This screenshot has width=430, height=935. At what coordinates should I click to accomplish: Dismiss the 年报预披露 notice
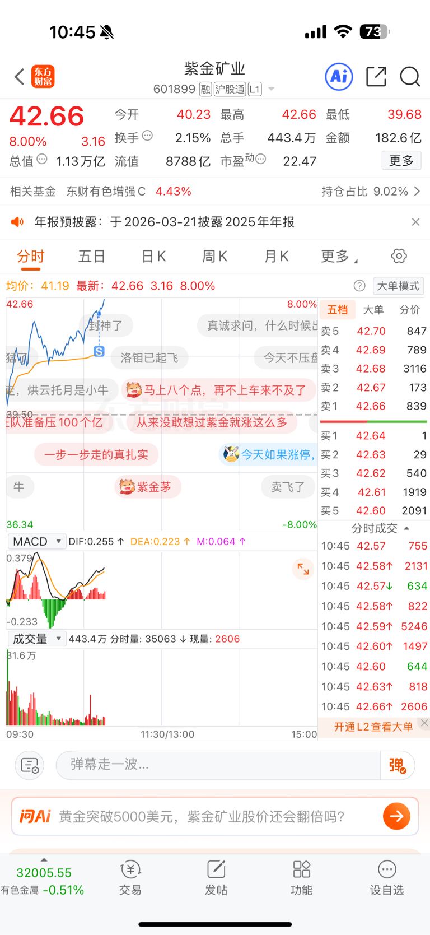(x=415, y=222)
